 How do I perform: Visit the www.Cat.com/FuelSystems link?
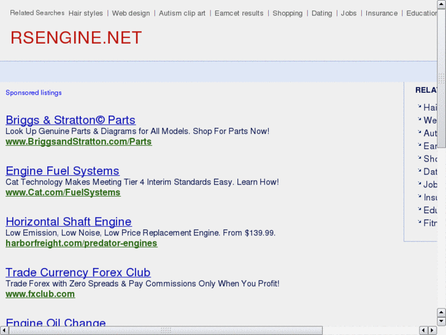(x=63, y=192)
